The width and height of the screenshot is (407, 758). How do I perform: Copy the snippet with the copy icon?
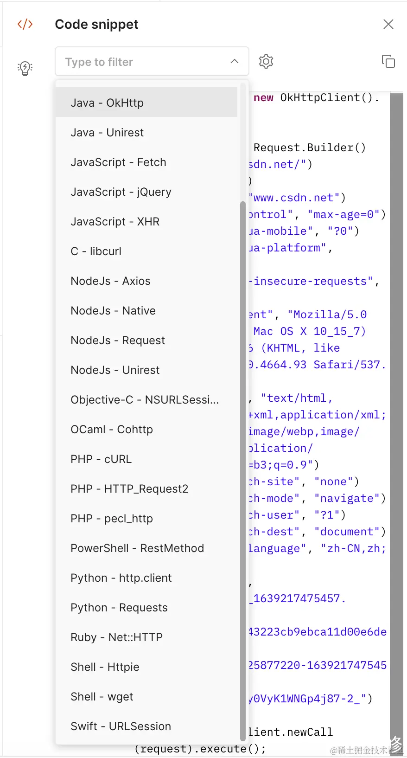click(388, 61)
